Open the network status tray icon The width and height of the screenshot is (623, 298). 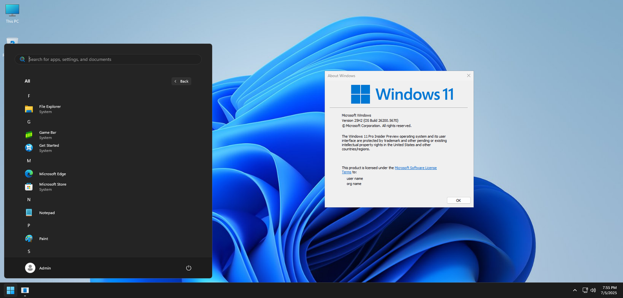pos(585,290)
